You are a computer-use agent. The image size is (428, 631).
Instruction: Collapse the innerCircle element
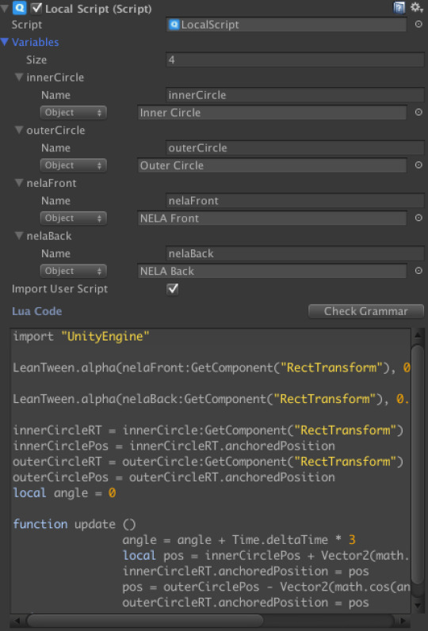(x=19, y=78)
